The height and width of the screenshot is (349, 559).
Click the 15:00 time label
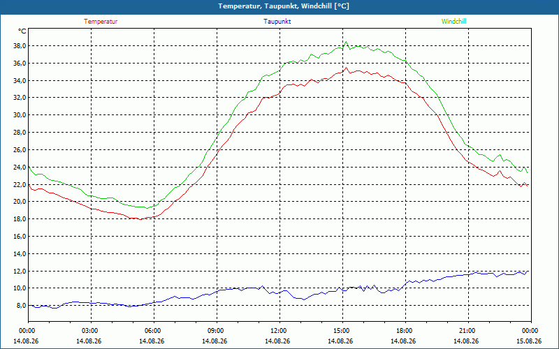pos(342,331)
